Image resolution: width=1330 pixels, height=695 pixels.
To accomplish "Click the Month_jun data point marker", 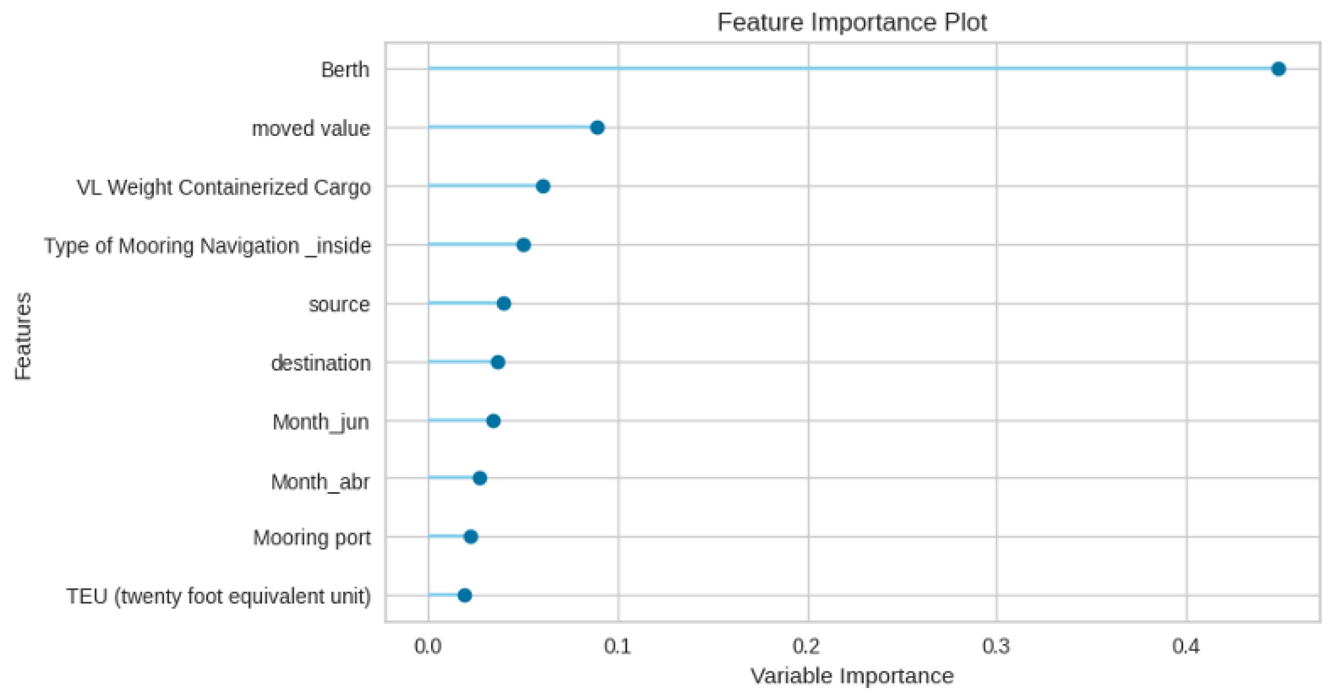I will click(x=493, y=421).
